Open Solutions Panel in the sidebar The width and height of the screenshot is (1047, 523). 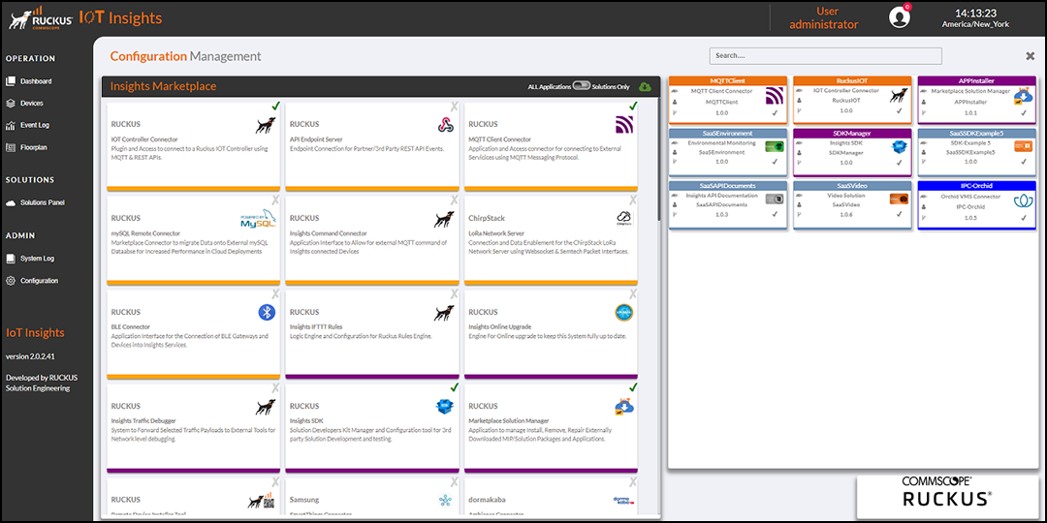36,202
